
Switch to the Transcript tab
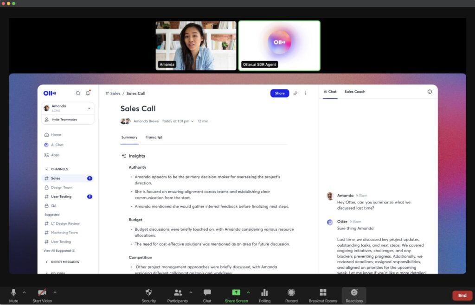pyautogui.click(x=154, y=137)
